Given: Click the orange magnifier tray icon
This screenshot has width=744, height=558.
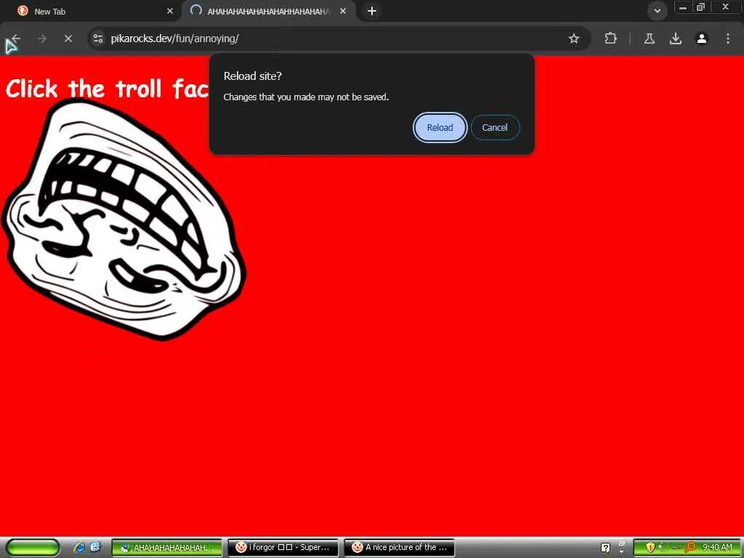Looking at the screenshot, I should tap(690, 548).
